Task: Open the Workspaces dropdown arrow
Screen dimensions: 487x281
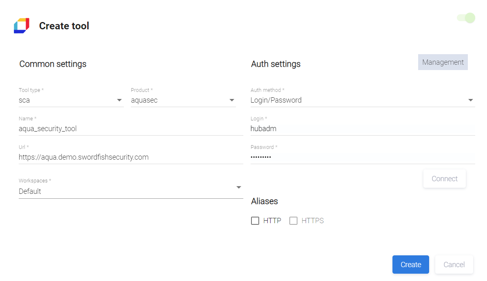Action: (239, 187)
